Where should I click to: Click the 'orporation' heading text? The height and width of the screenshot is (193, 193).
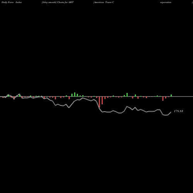(166, 2)
